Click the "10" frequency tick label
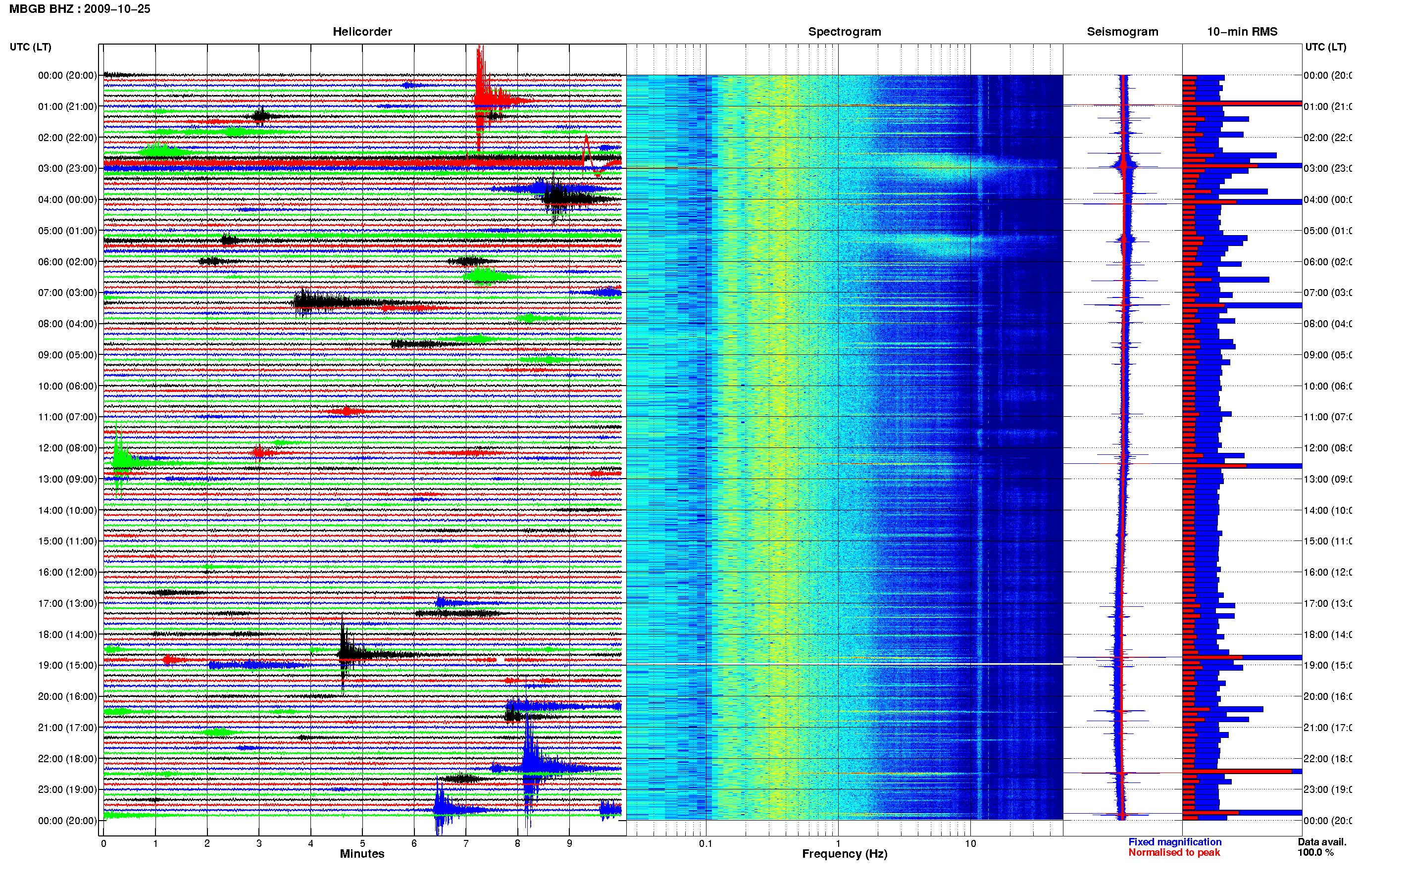The image size is (1408, 880). [970, 843]
